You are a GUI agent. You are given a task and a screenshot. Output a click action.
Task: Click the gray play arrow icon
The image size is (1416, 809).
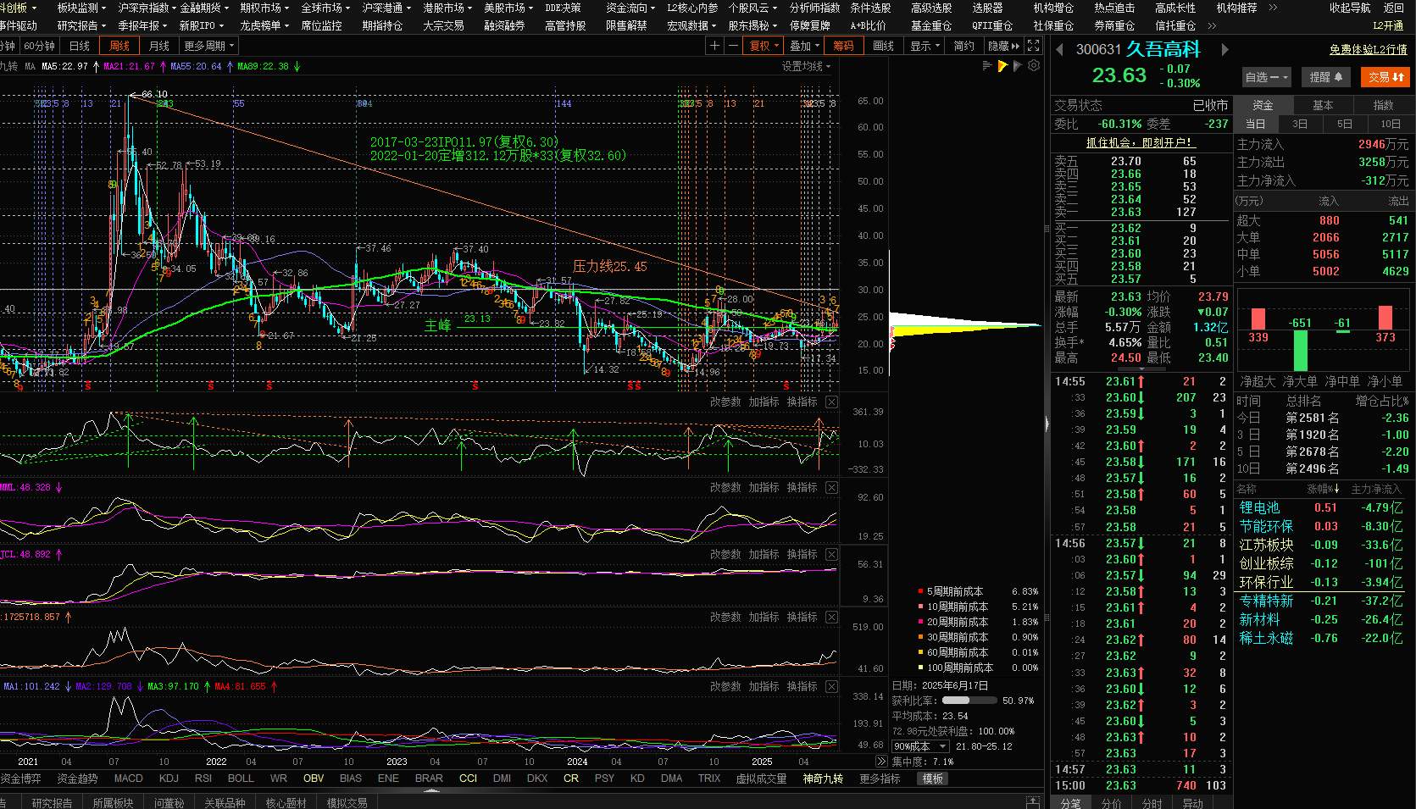tap(1019, 66)
